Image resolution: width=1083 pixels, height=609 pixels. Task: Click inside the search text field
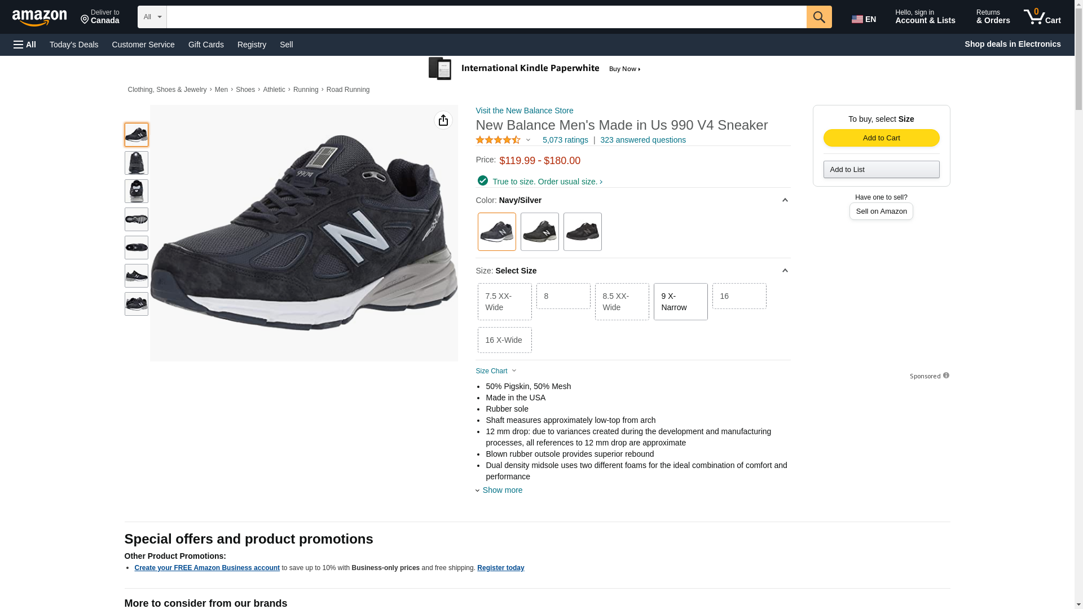486,17
